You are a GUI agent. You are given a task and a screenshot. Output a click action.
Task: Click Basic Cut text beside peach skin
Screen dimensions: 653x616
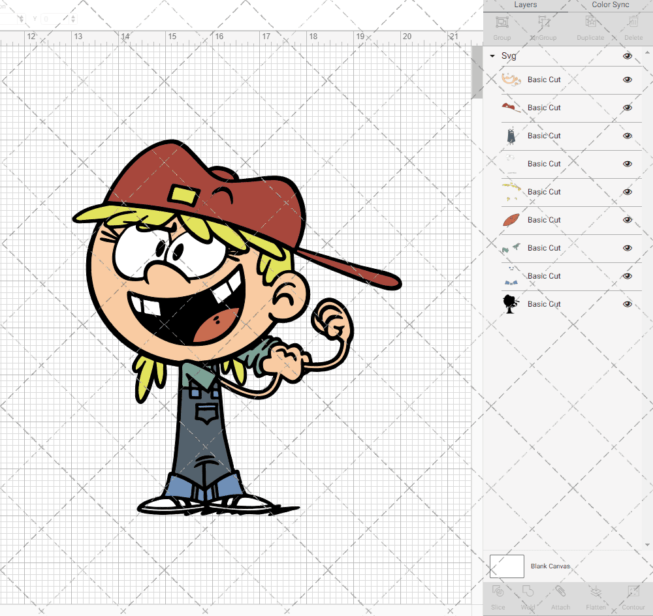tap(544, 80)
